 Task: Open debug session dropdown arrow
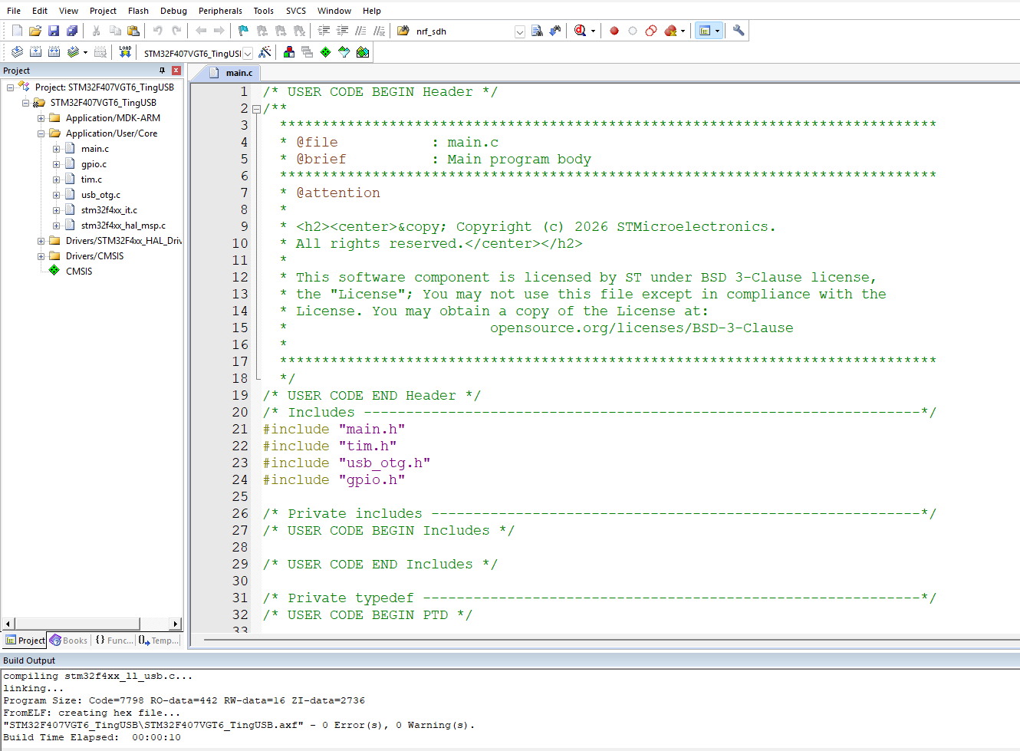593,31
